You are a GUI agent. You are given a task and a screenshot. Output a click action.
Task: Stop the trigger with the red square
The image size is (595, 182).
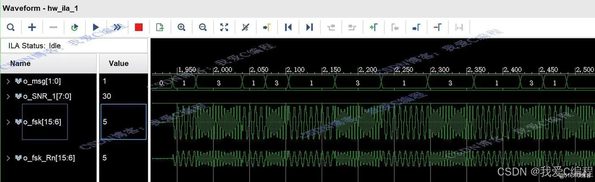tap(139, 28)
